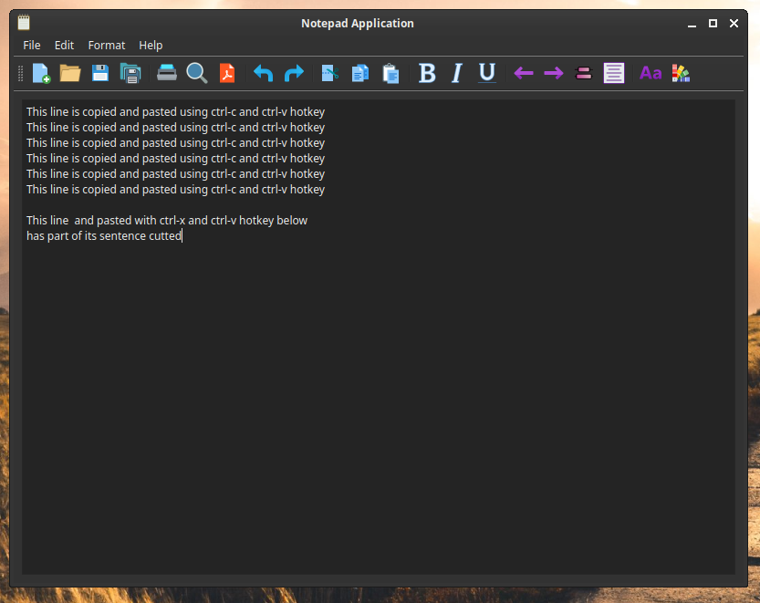Open the font selector Aa icon
This screenshot has height=603, width=760.
click(x=651, y=73)
